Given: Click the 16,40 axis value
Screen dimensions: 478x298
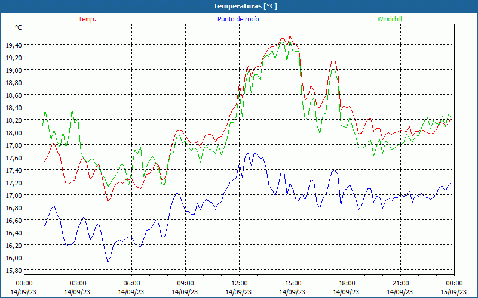Looking at the screenshot, I should tap(14, 232).
